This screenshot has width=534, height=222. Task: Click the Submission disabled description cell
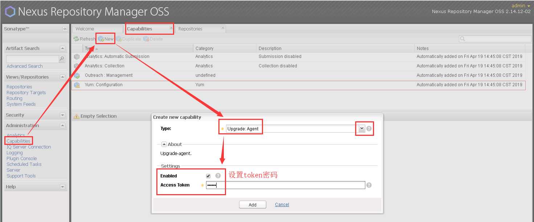point(280,56)
